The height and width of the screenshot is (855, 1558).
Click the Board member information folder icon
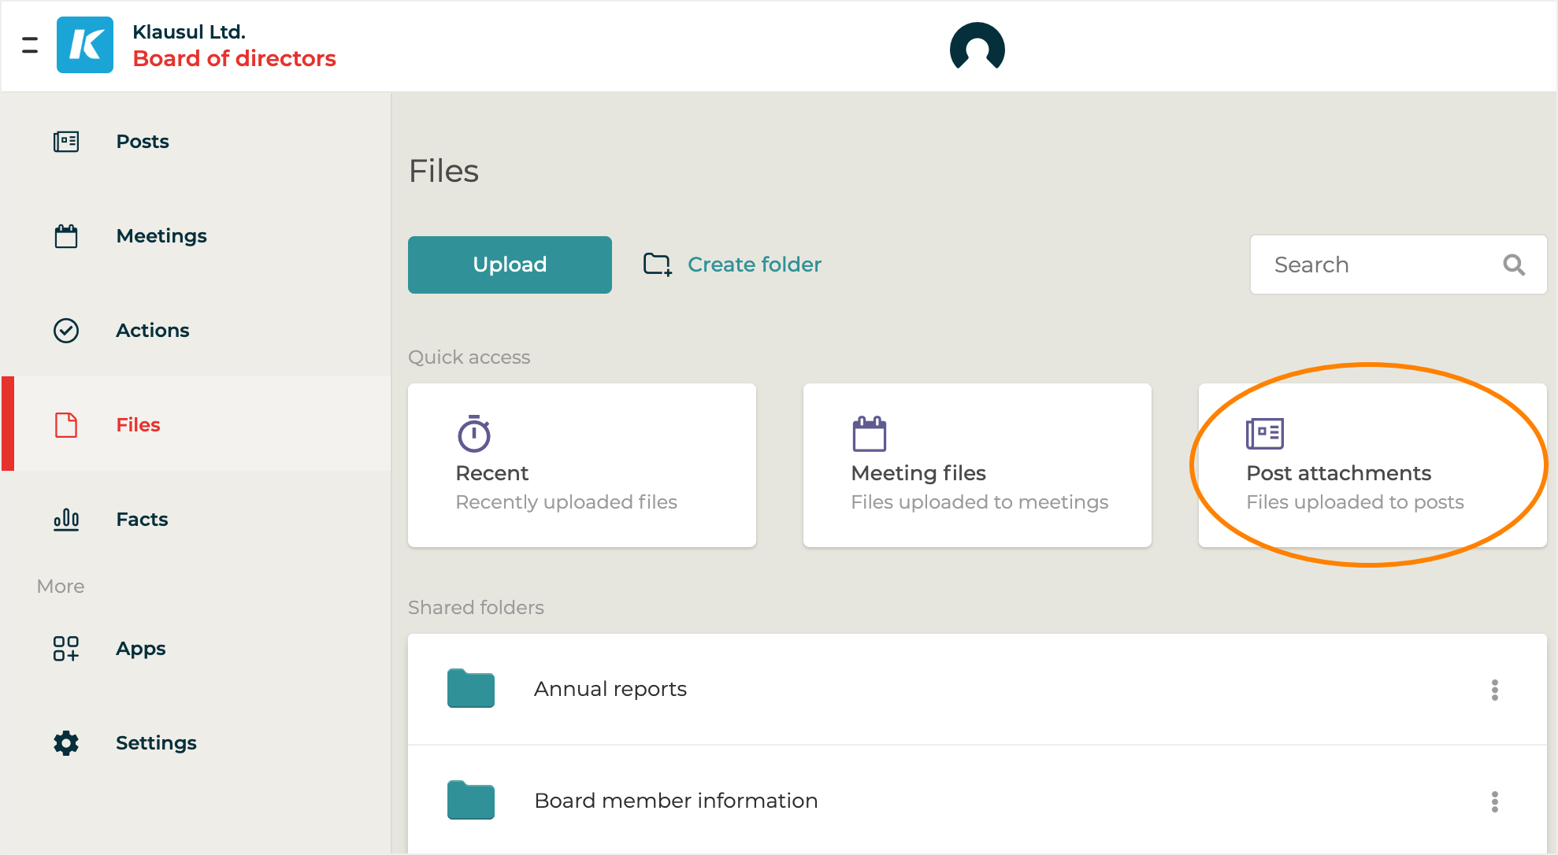tap(471, 801)
